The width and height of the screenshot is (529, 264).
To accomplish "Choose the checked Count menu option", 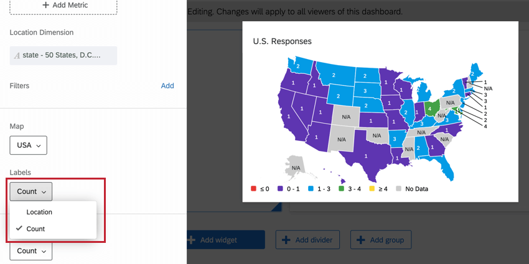I will click(x=36, y=229).
